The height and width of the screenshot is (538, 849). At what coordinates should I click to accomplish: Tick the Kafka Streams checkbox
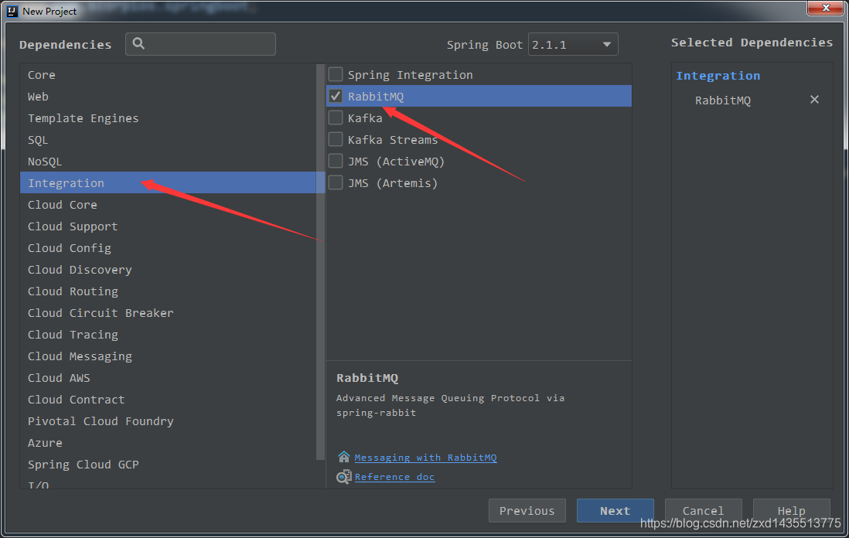(x=336, y=139)
